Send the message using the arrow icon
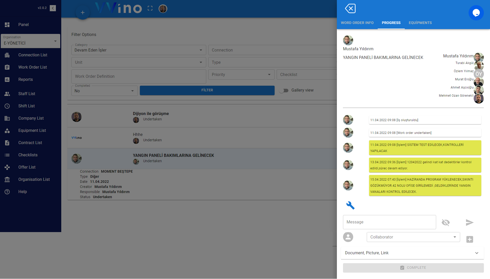This screenshot has height=279, width=490. point(469,222)
